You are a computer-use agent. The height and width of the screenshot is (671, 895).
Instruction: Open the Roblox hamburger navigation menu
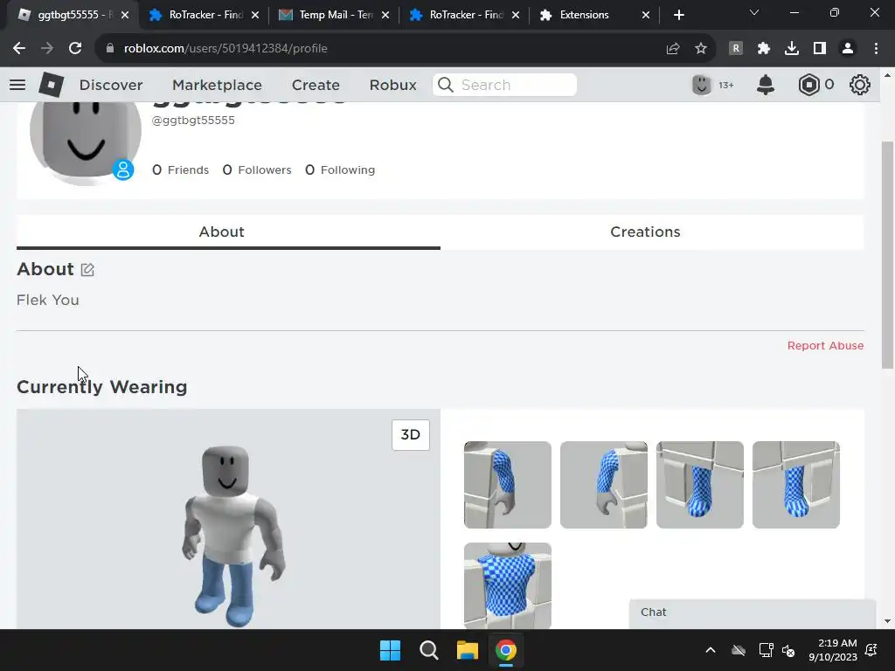17,85
